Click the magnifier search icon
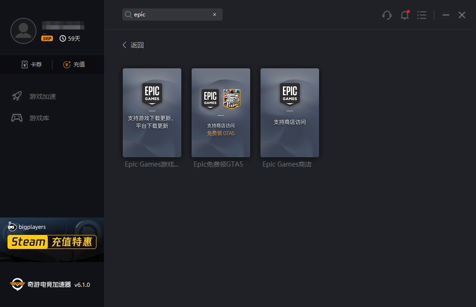Image resolution: width=476 pixels, height=307 pixels. point(128,15)
